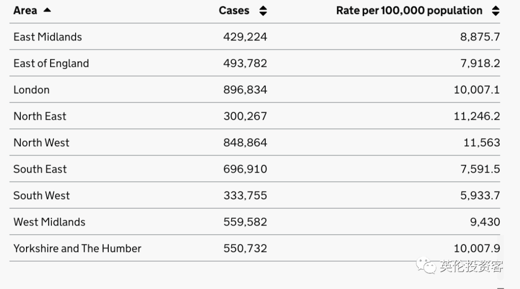Select the North East area name
The height and width of the screenshot is (289, 520).
(x=40, y=116)
